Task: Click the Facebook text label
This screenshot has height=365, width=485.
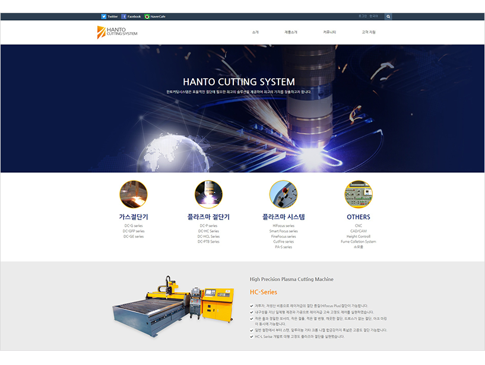Action: click(134, 17)
